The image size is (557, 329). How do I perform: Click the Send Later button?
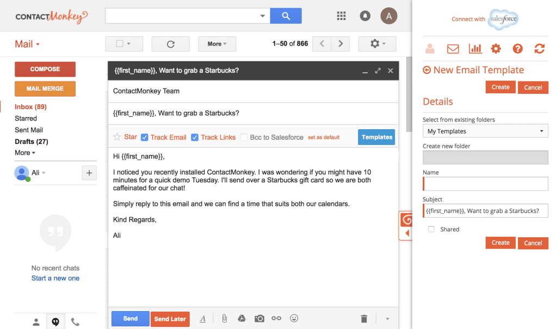pyautogui.click(x=170, y=319)
